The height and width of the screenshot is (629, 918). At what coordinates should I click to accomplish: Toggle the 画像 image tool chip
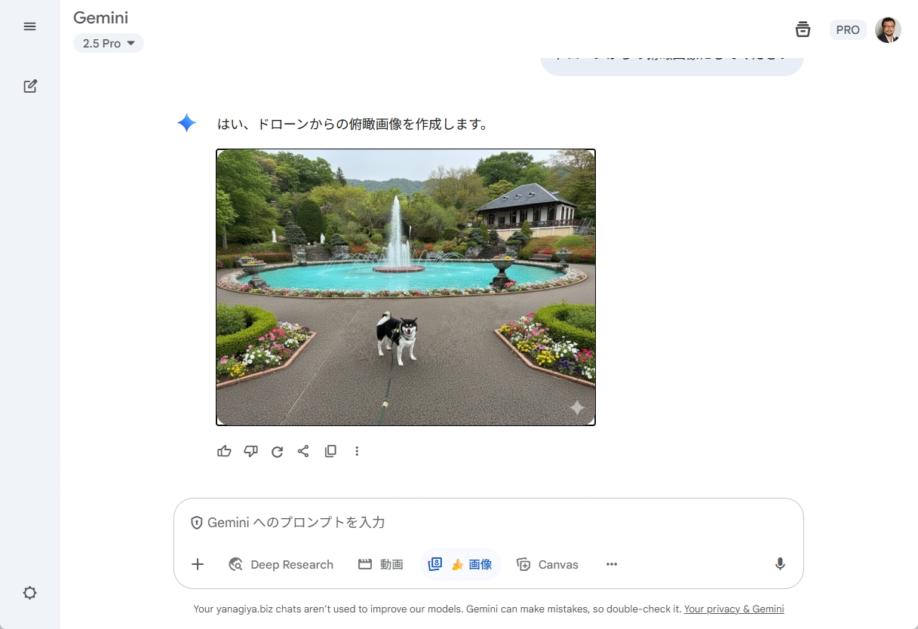460,564
